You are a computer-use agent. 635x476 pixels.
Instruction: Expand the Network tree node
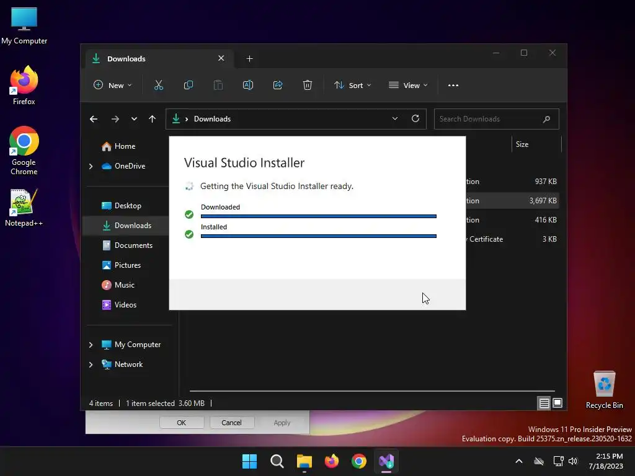coord(91,364)
